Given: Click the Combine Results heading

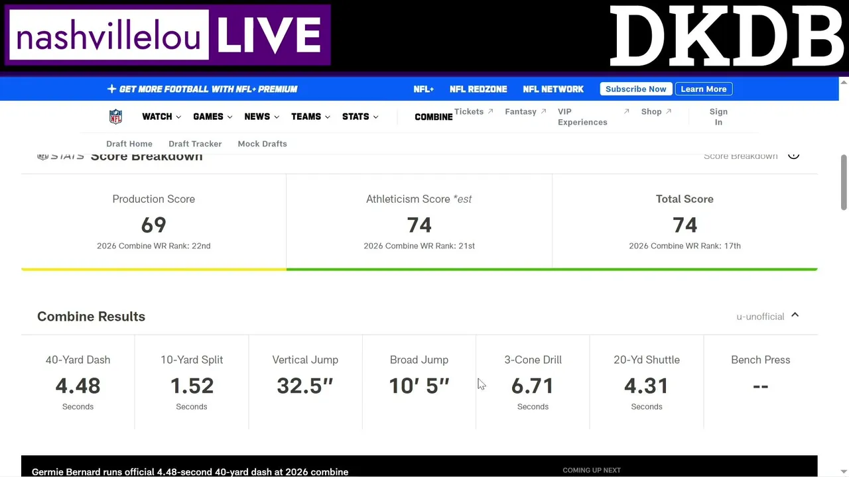Looking at the screenshot, I should pyautogui.click(x=91, y=316).
